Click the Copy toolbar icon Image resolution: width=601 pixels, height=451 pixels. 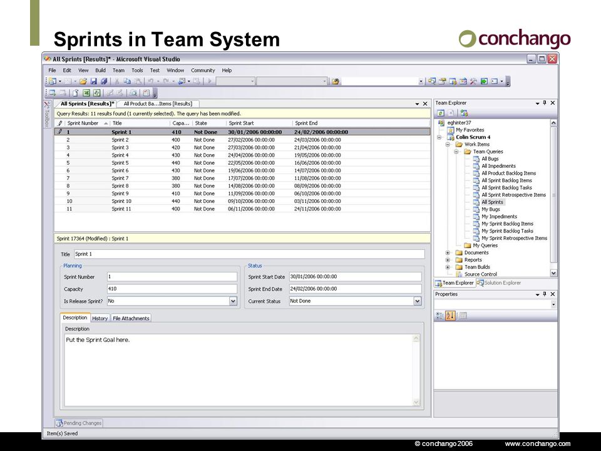127,81
